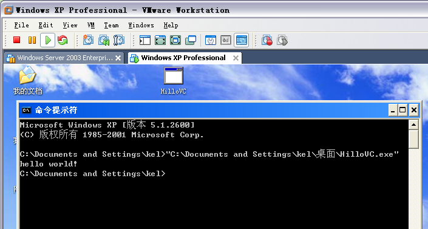Take a snapshot of the VM
Viewport: 428px width, 229px height.
88,40
